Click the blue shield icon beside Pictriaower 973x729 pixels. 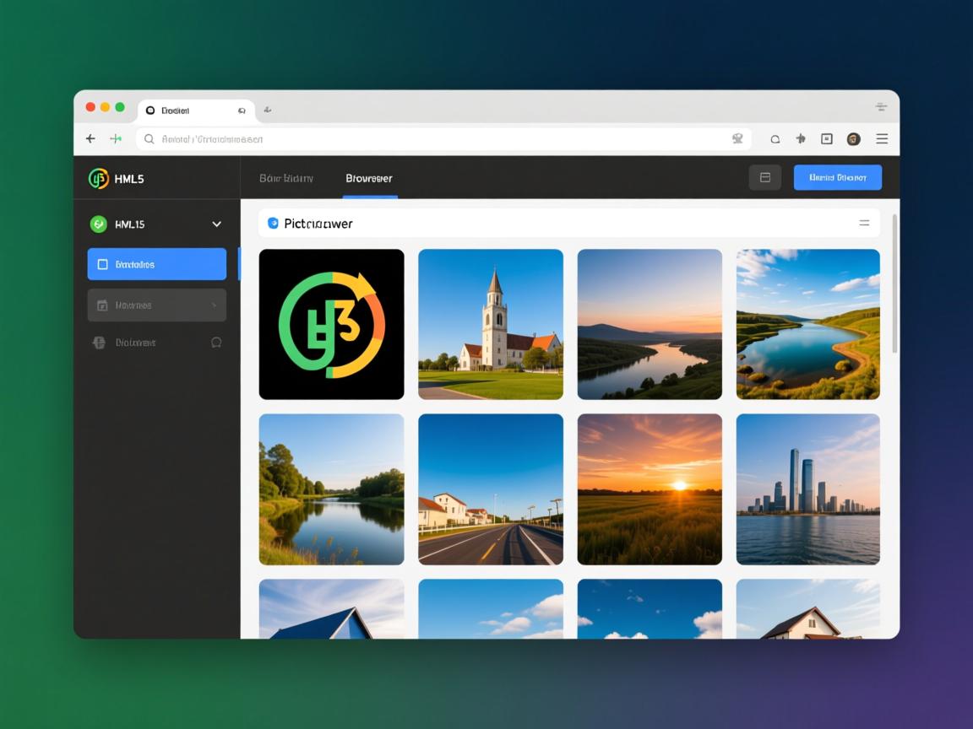click(x=273, y=224)
